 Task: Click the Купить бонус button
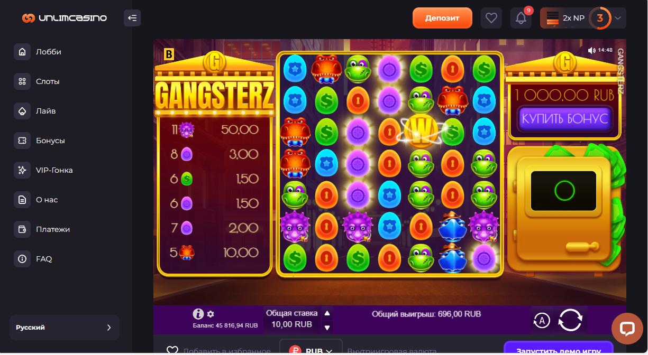[x=565, y=118]
